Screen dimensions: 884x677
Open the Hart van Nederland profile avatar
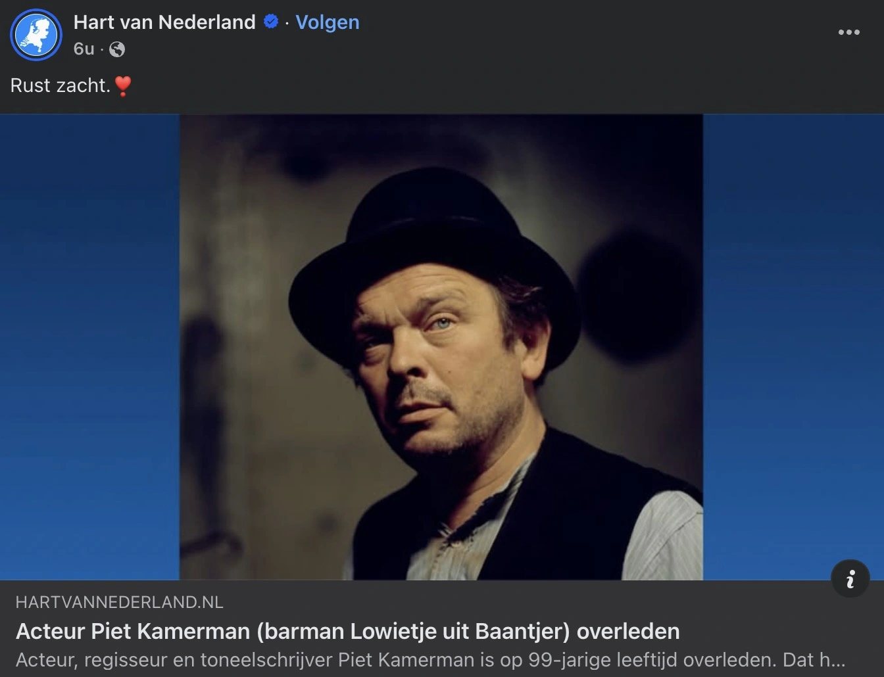pos(36,35)
